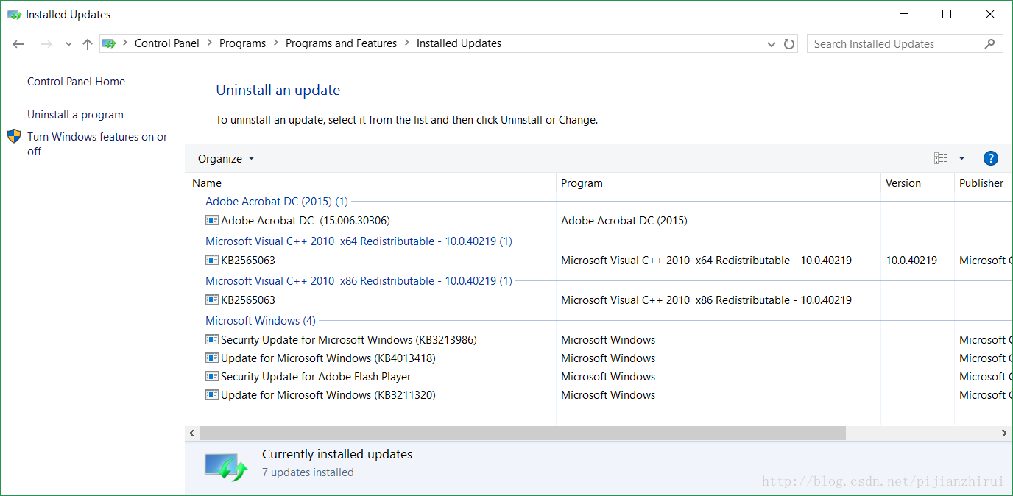This screenshot has height=496, width=1013.
Task: Click the scroll right arrow
Action: pos(1006,433)
